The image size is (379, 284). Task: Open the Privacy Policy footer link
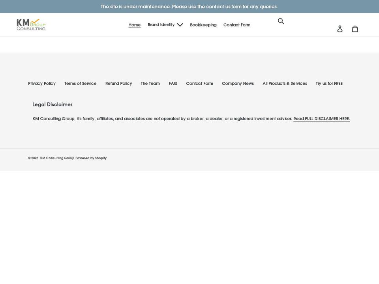[x=42, y=83]
